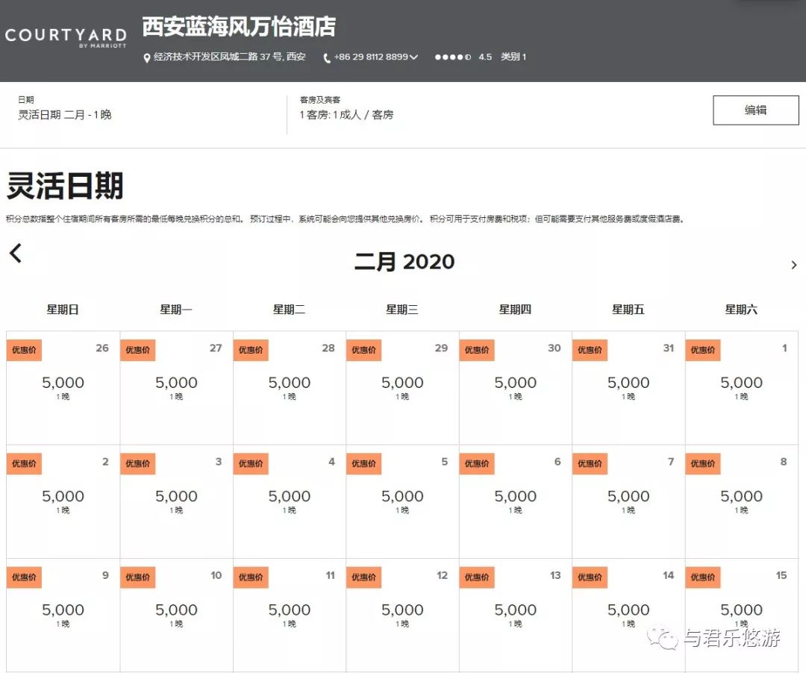Open the 4.5 rating circles
Image resolution: width=806 pixels, height=673 pixels.
click(x=453, y=57)
